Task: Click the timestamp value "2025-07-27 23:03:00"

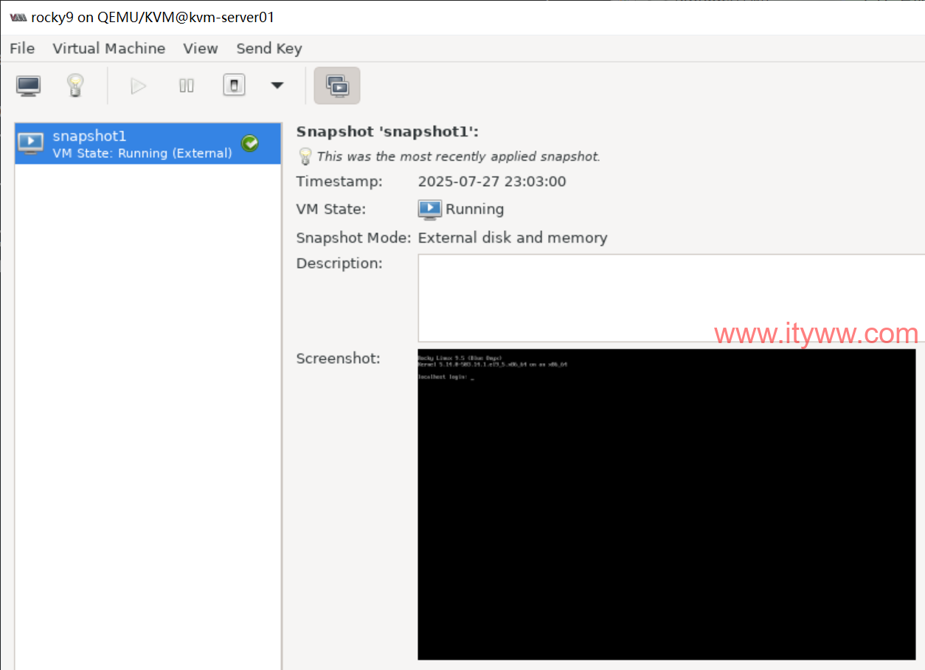Action: (x=492, y=182)
